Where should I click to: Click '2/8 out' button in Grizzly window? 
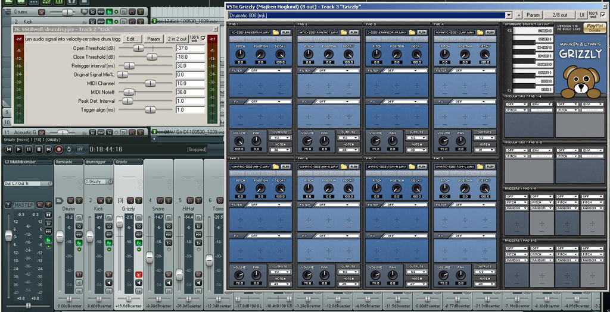pyautogui.click(x=561, y=15)
